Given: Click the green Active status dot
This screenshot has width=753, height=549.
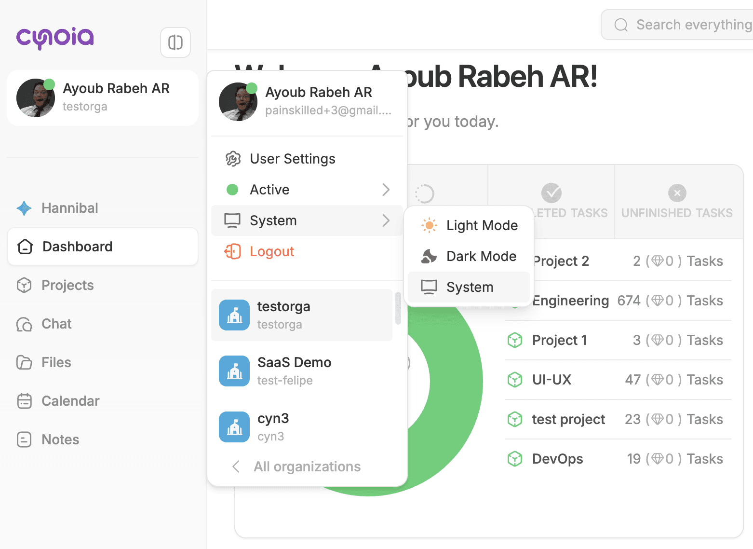Looking at the screenshot, I should (232, 190).
